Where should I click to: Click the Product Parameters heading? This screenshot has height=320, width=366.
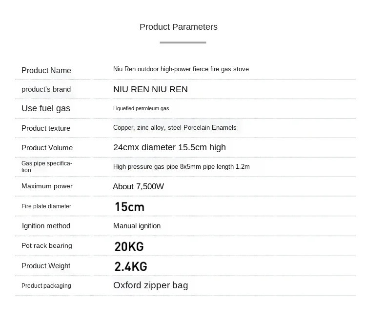pyautogui.click(x=178, y=27)
